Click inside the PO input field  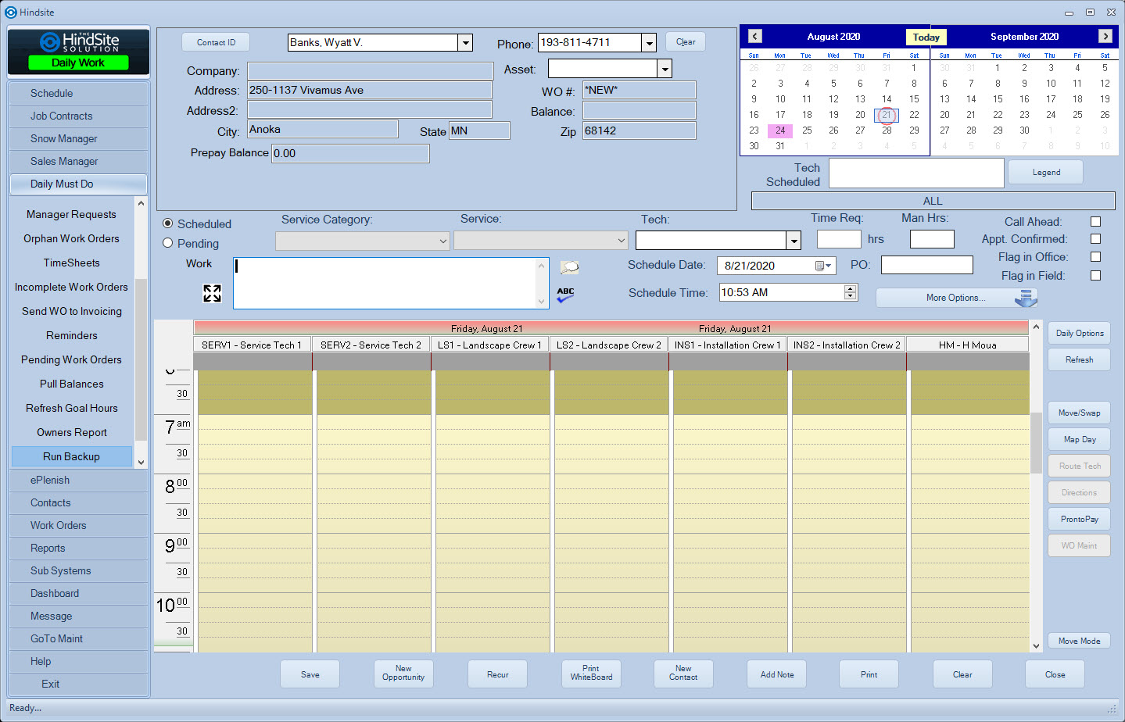[x=926, y=265]
